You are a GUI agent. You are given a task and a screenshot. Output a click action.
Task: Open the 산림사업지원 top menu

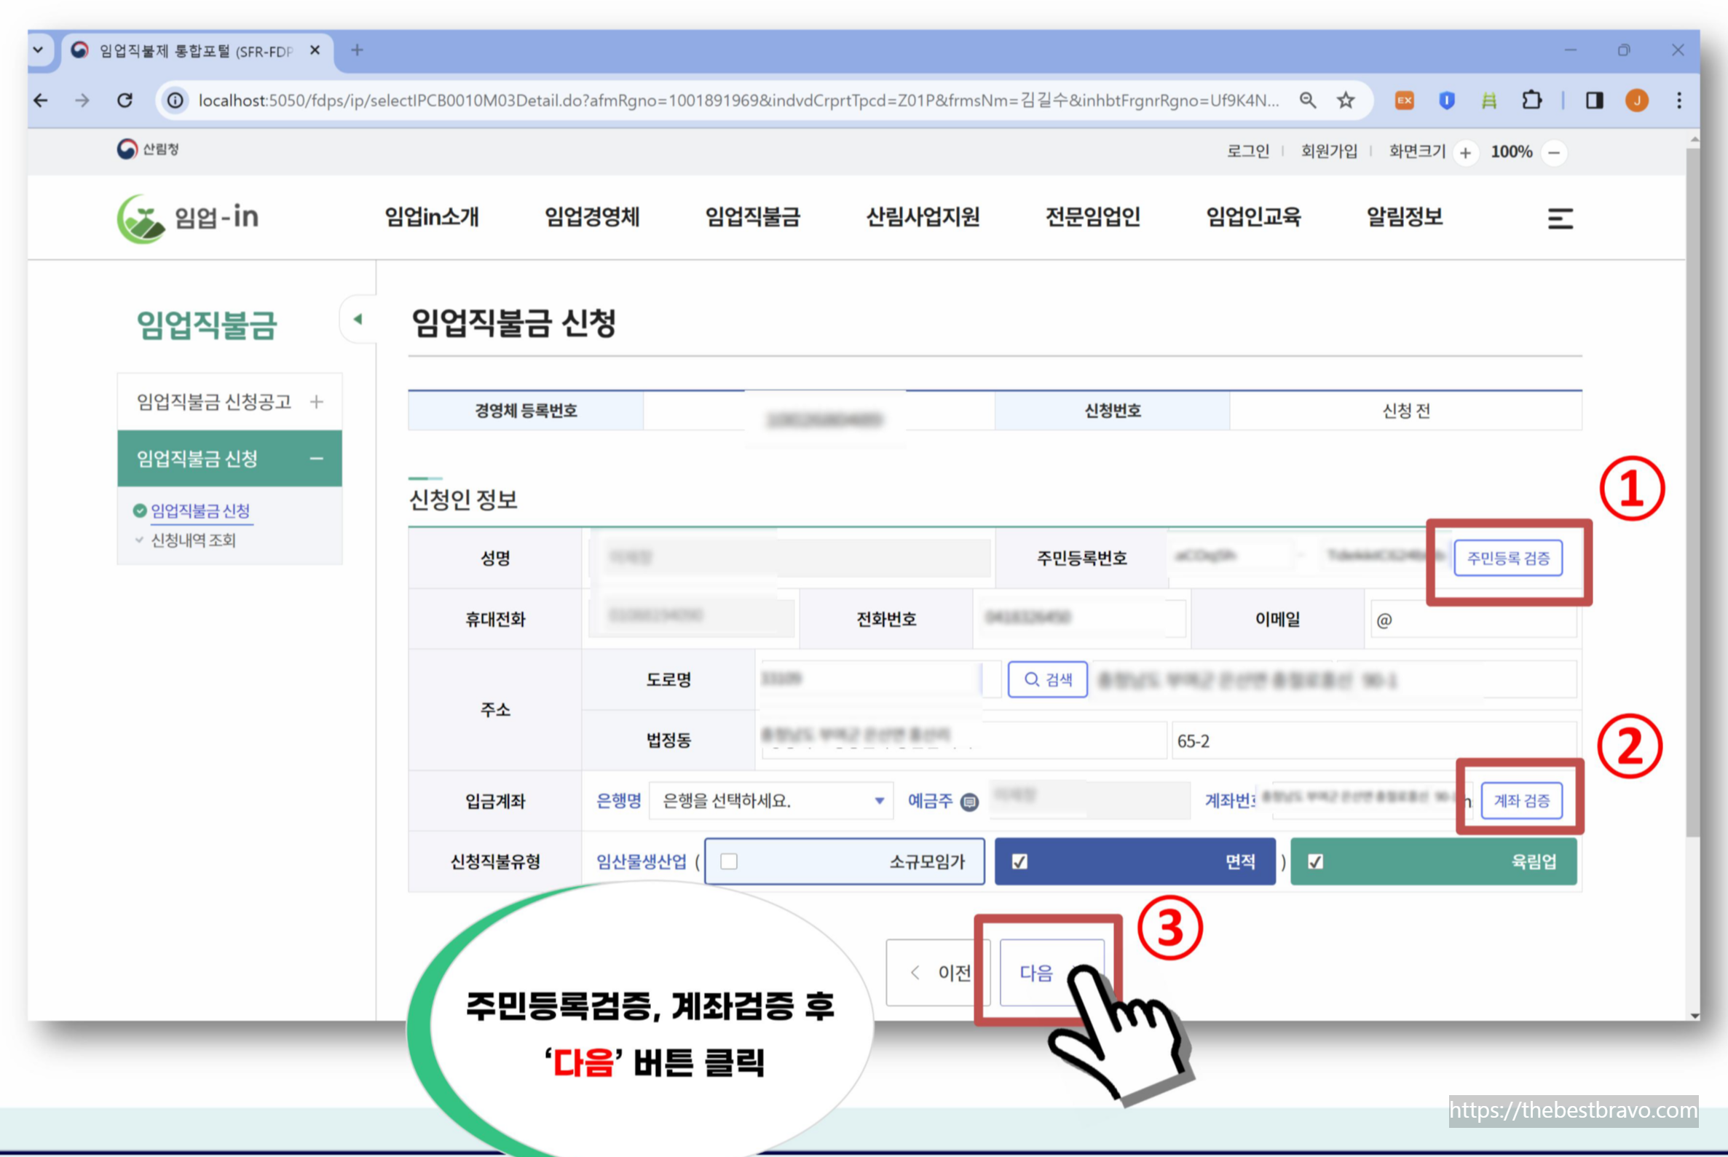923,217
